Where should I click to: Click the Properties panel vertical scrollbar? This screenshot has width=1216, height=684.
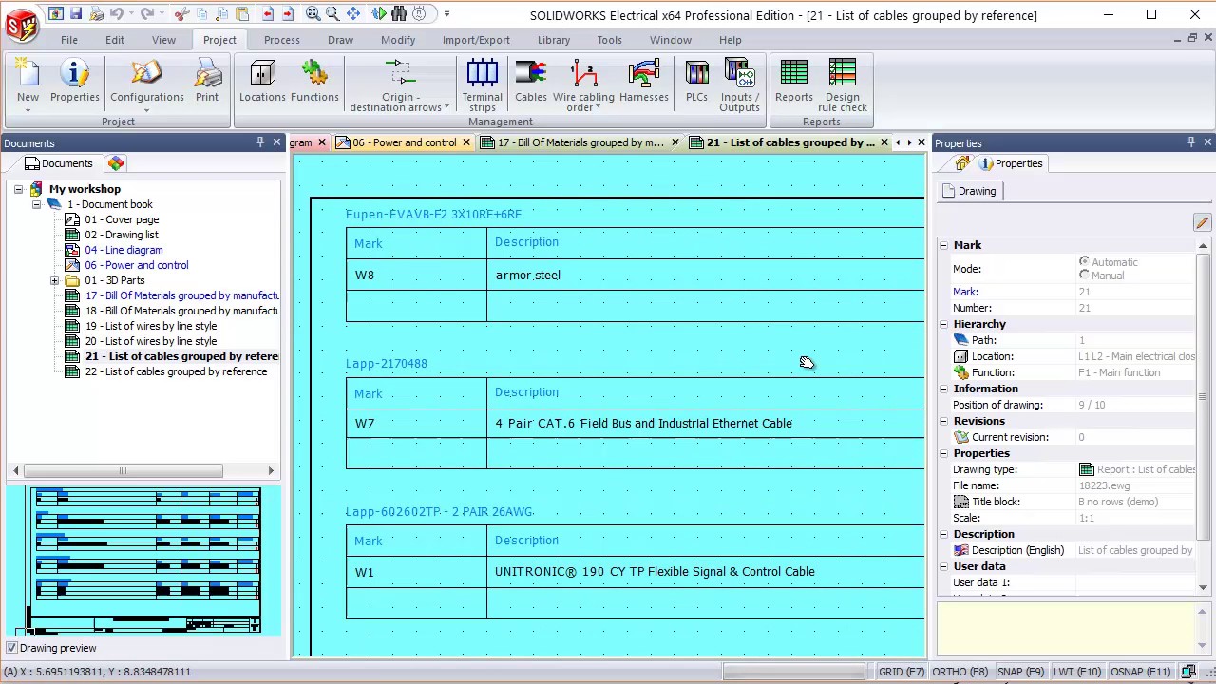click(1203, 397)
